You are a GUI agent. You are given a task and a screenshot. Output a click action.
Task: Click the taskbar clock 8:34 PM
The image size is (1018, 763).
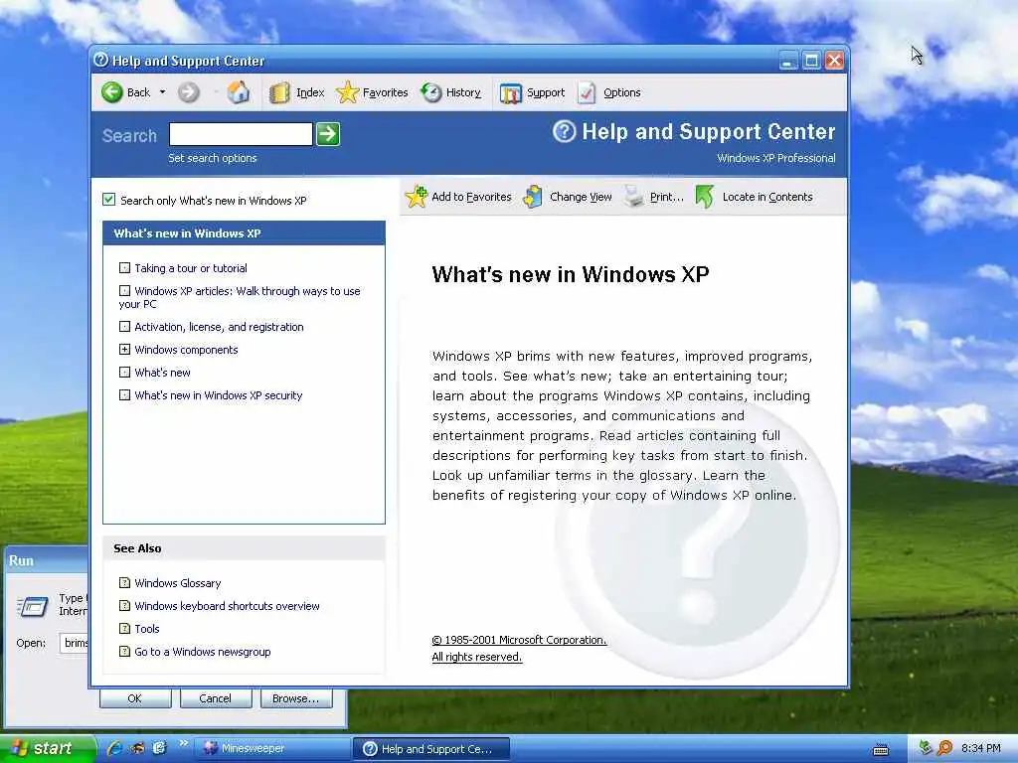click(980, 749)
